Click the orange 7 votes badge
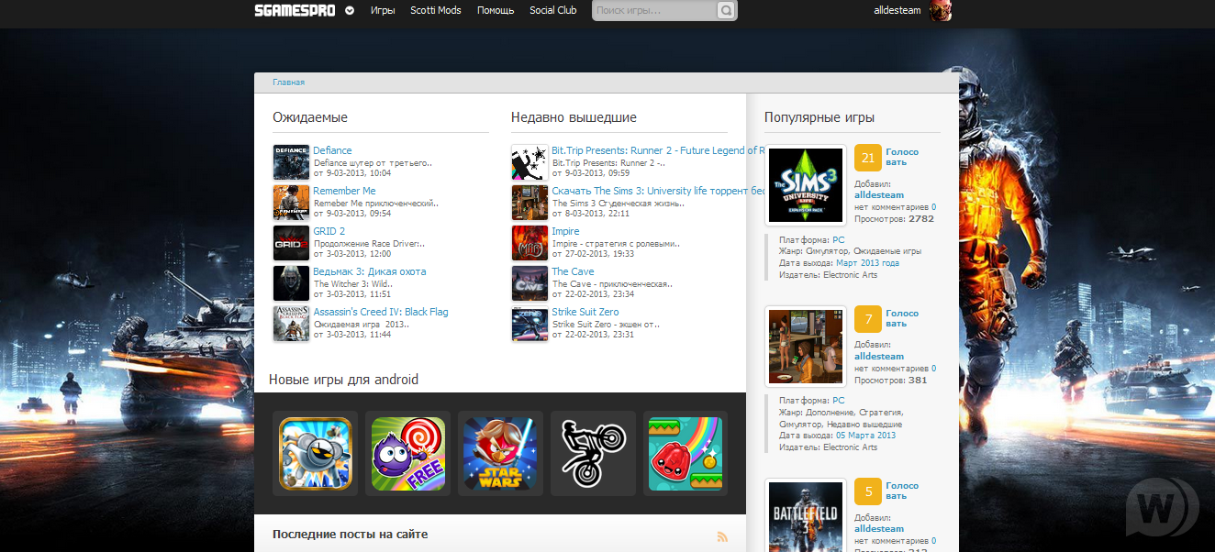Viewport: 1215px width, 552px height. point(868,319)
